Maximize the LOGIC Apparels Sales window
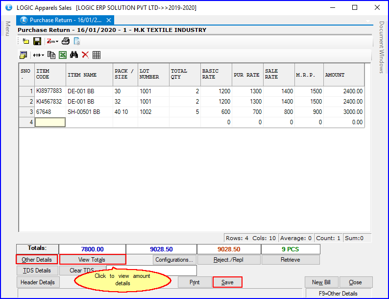This screenshot has width=389, height=299. 355,7
